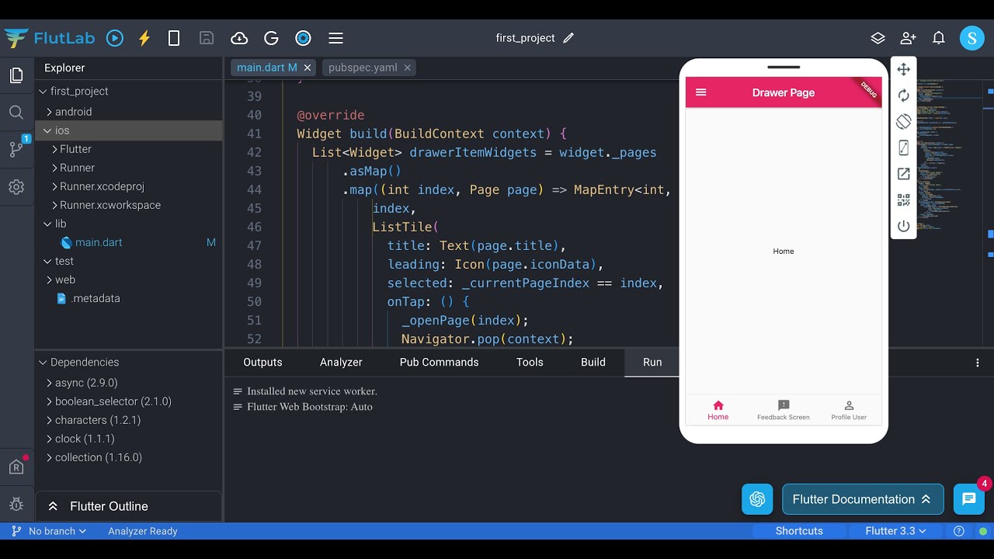Open the Flutter Documentation button
The width and height of the screenshot is (994, 559).
tap(863, 499)
